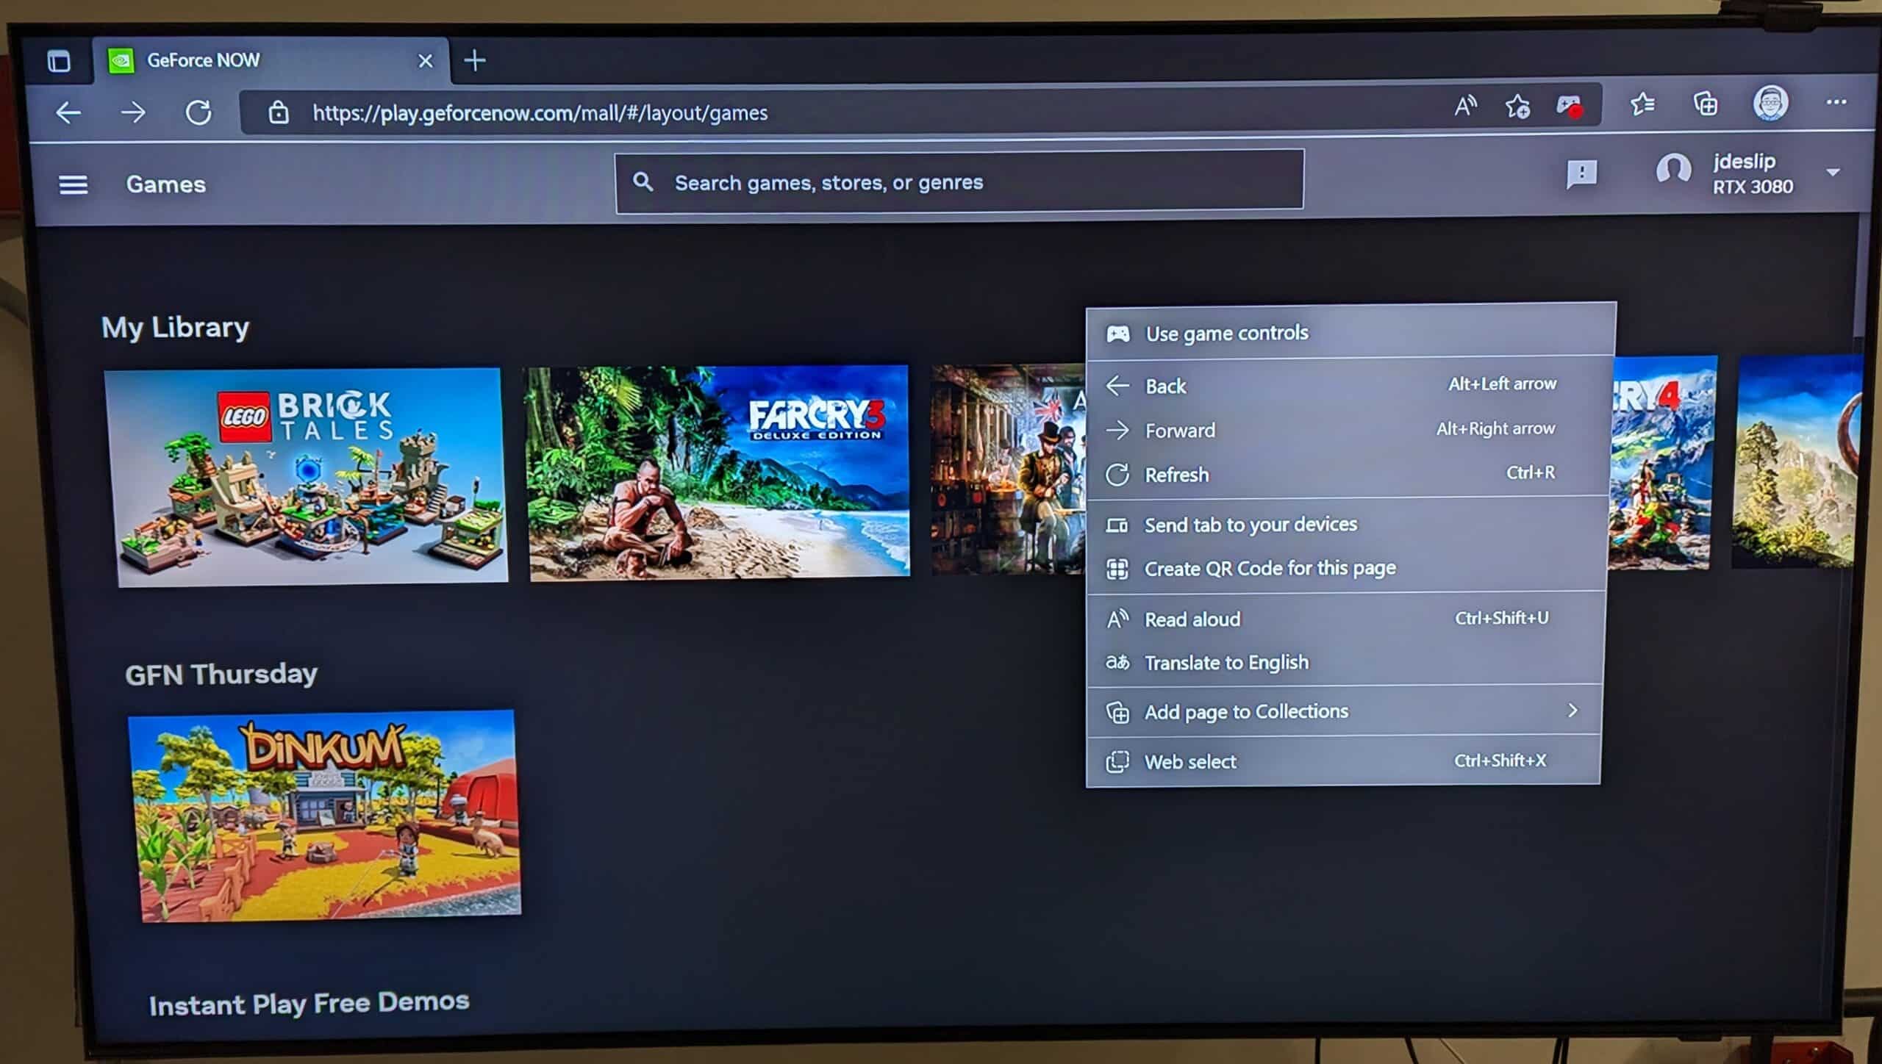Screen dimensions: 1882x1064
Task: Click Back option in the context menu
Action: pyautogui.click(x=1164, y=385)
